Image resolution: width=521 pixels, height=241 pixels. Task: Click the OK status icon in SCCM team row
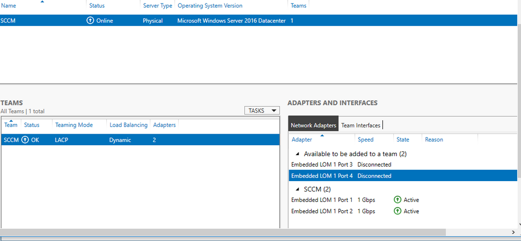click(25, 140)
